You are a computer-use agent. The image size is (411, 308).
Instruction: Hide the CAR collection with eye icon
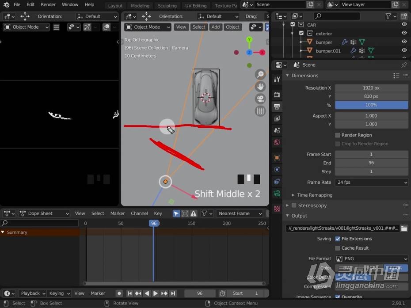pos(404,24)
